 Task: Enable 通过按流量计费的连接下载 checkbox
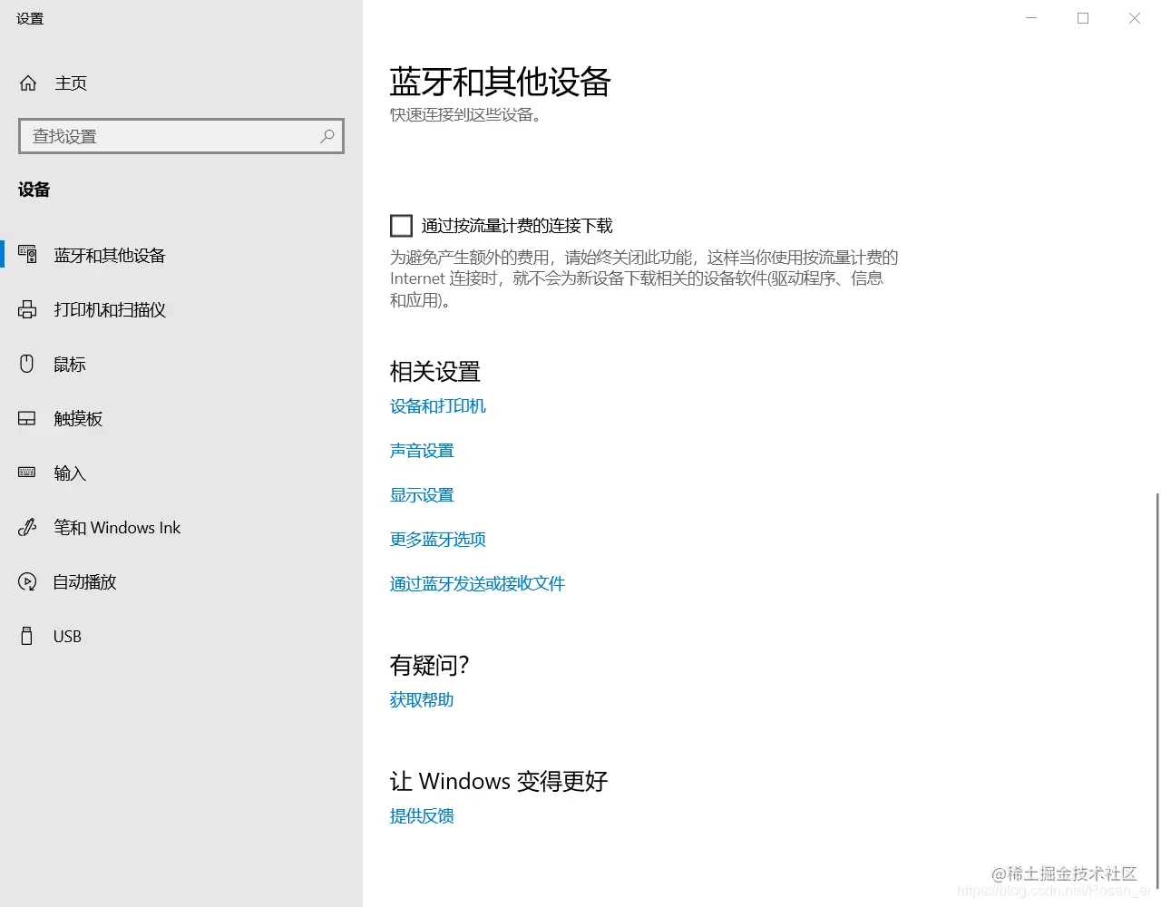(401, 225)
